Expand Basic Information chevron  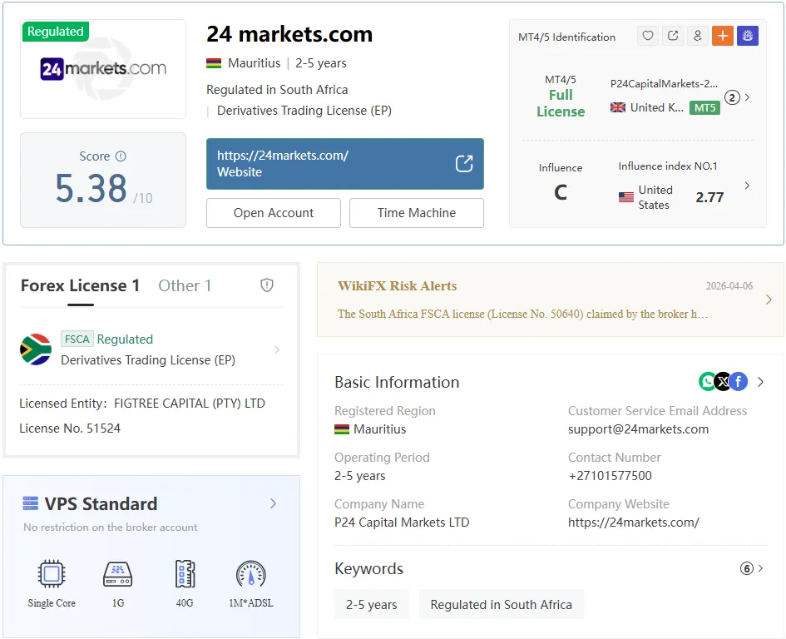coord(761,382)
